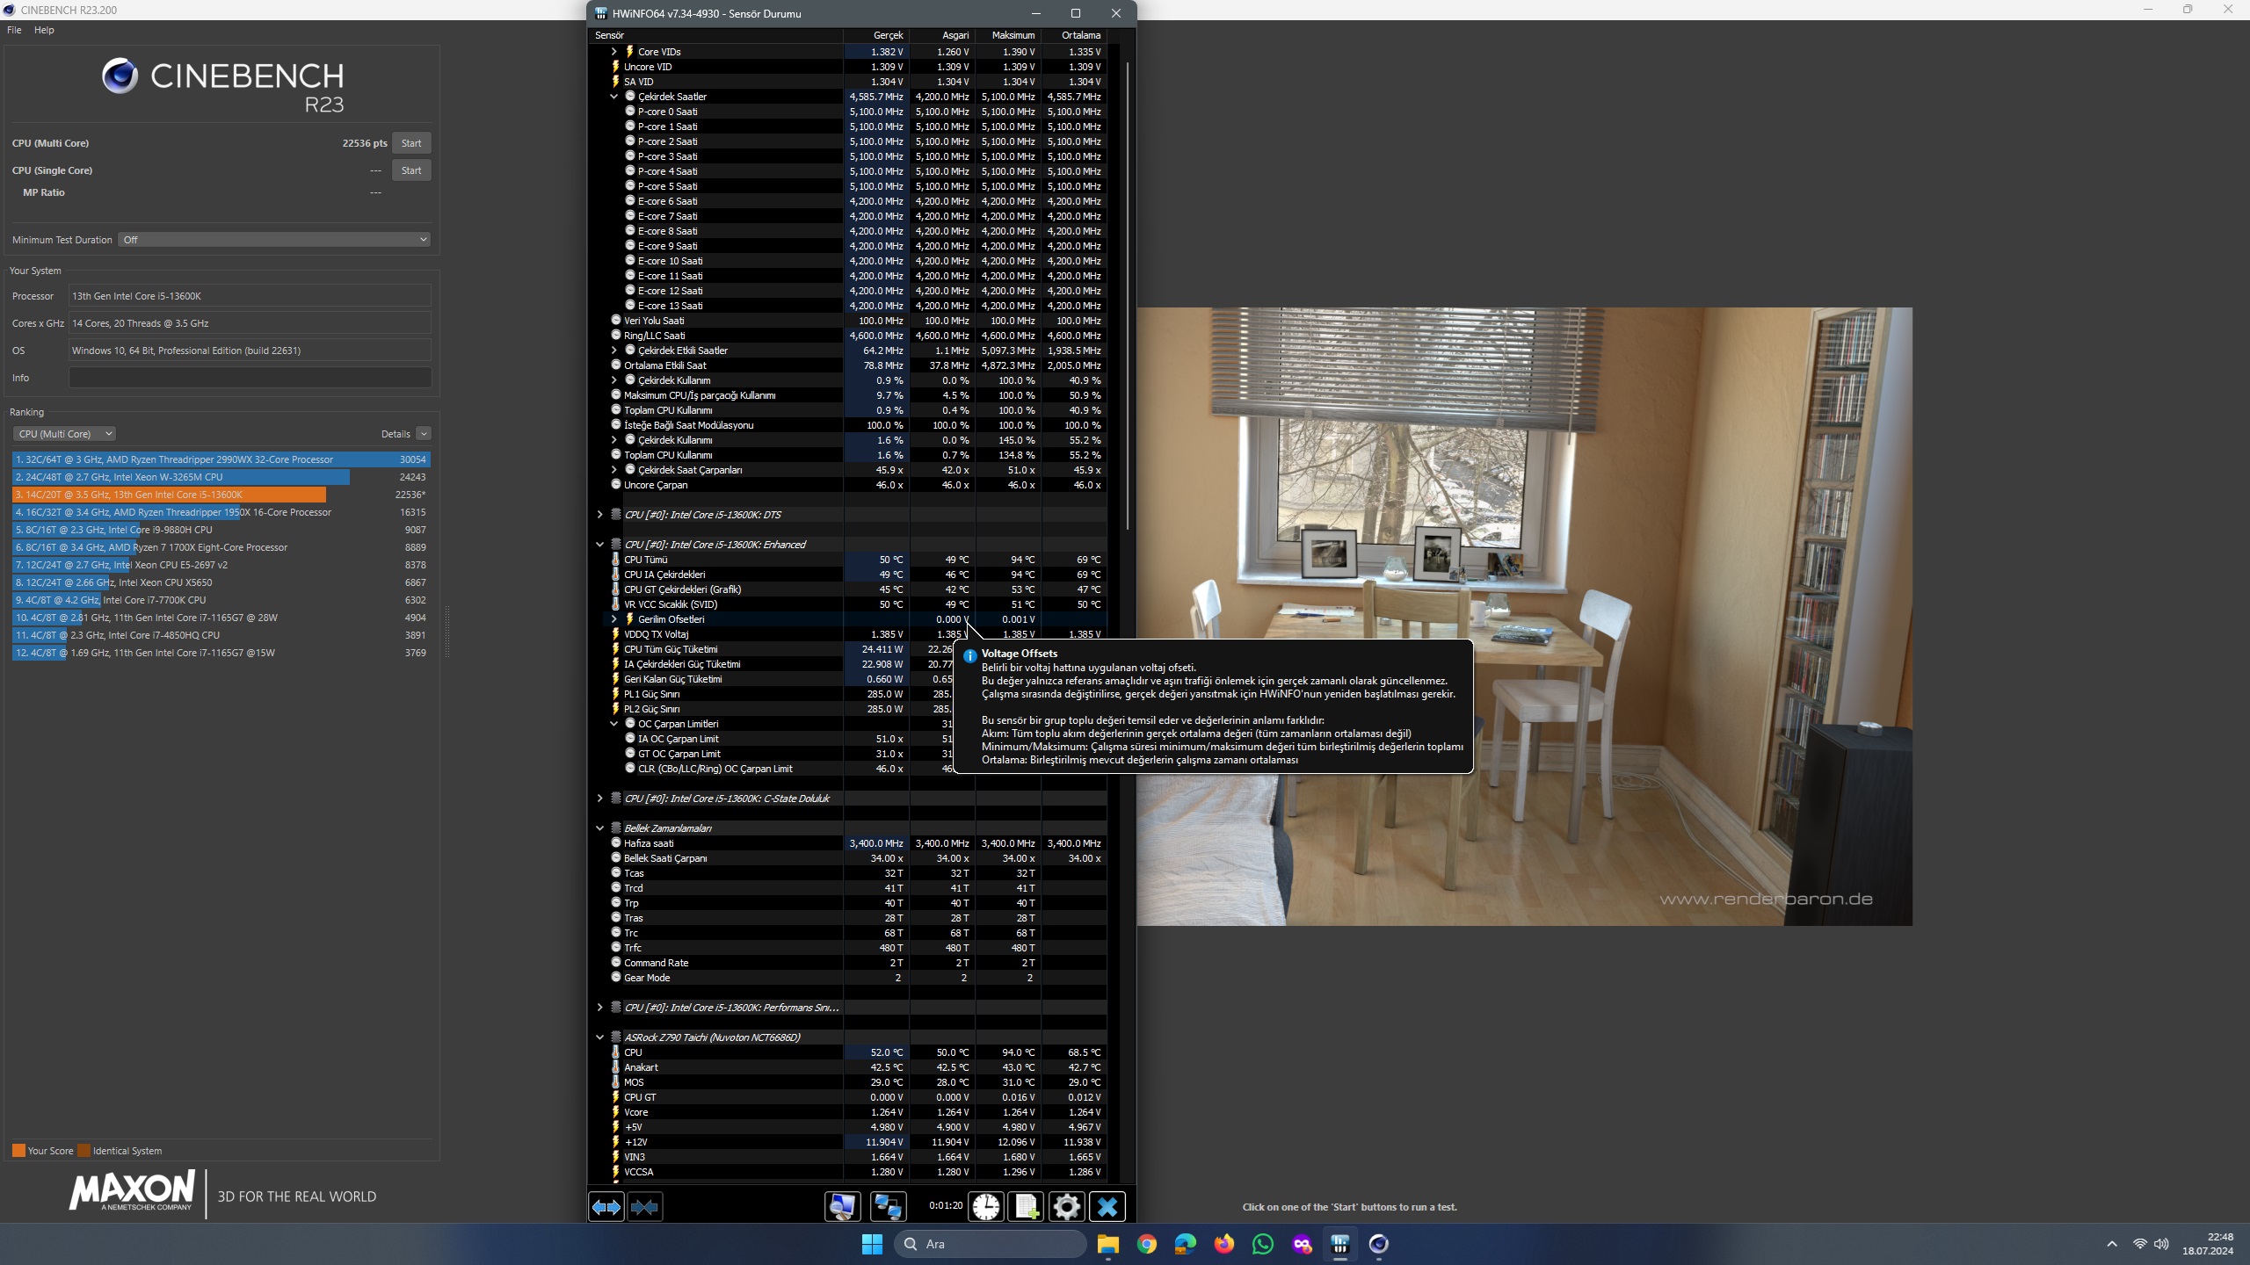This screenshot has width=2250, height=1265.
Task: Open Cinebench Help menu
Action: pos(44,30)
